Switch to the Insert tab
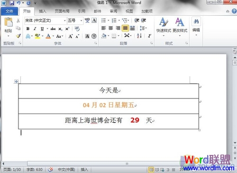 [x=43, y=11]
